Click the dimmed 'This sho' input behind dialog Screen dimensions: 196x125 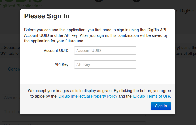pyautogui.click(x=11, y=112)
